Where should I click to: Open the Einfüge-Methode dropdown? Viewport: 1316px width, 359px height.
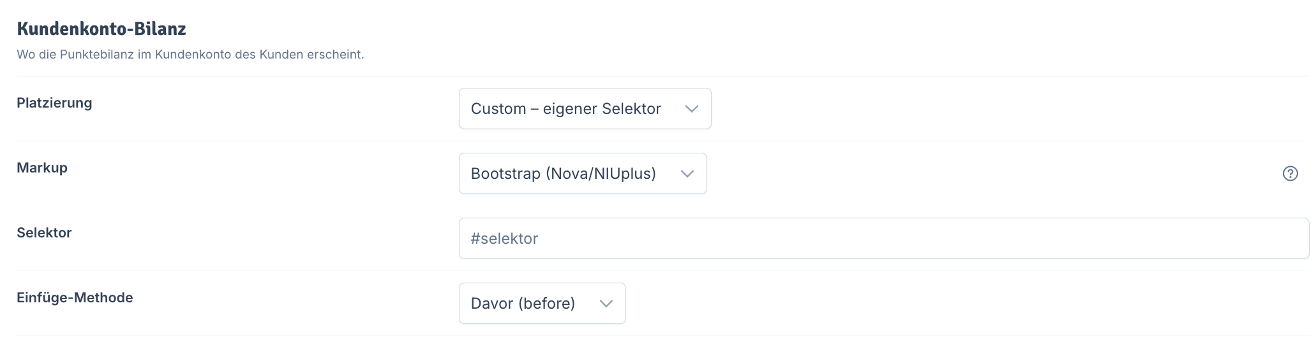[x=542, y=304]
